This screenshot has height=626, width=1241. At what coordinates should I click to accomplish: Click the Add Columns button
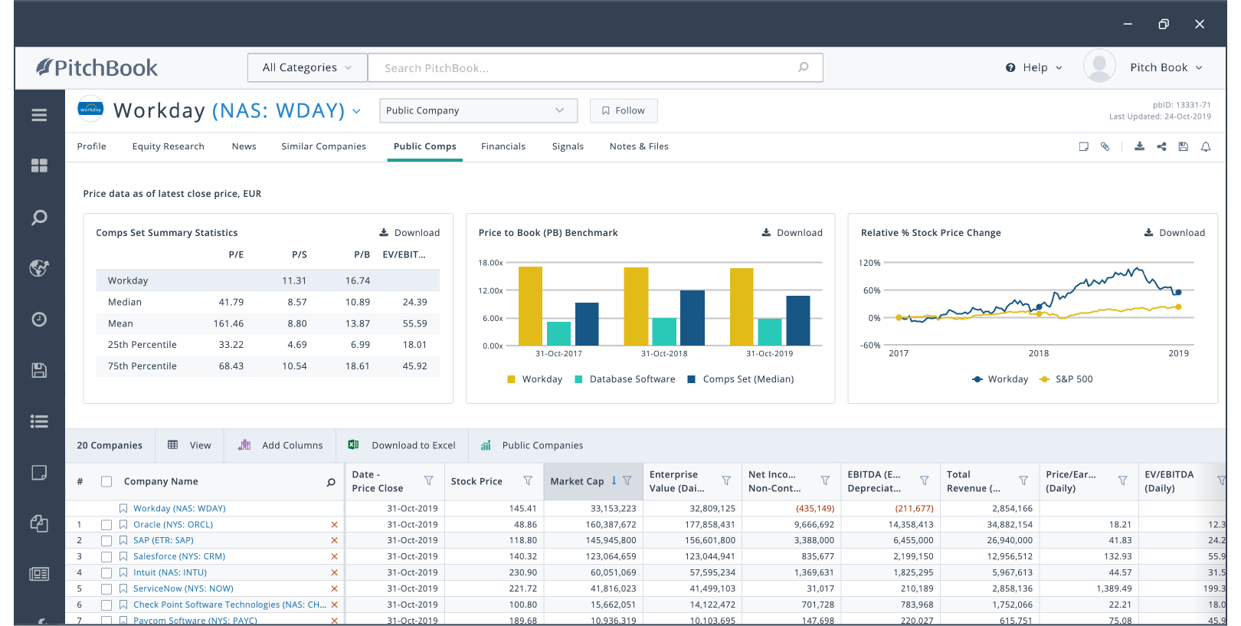280,445
